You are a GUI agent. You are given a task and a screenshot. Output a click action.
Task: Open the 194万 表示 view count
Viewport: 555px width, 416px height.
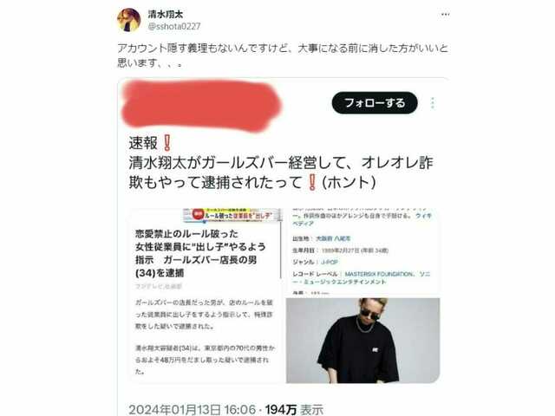point(294,410)
